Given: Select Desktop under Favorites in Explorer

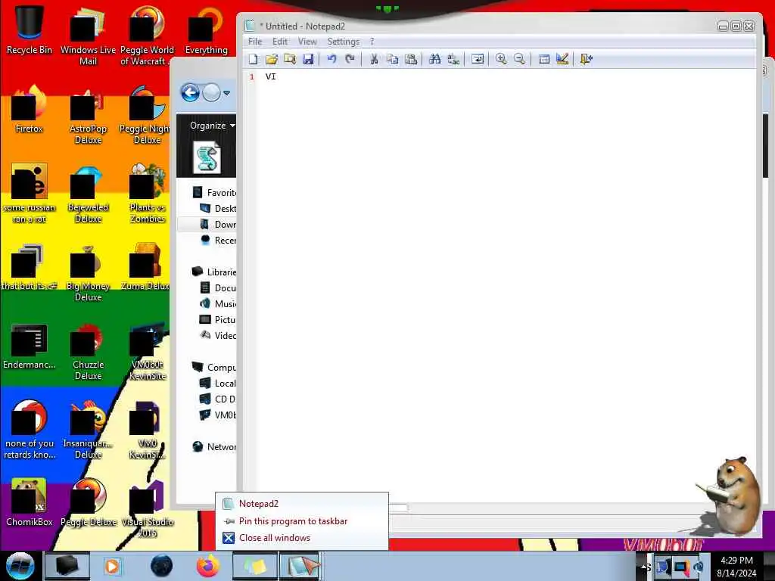Looking at the screenshot, I should pos(217,209).
